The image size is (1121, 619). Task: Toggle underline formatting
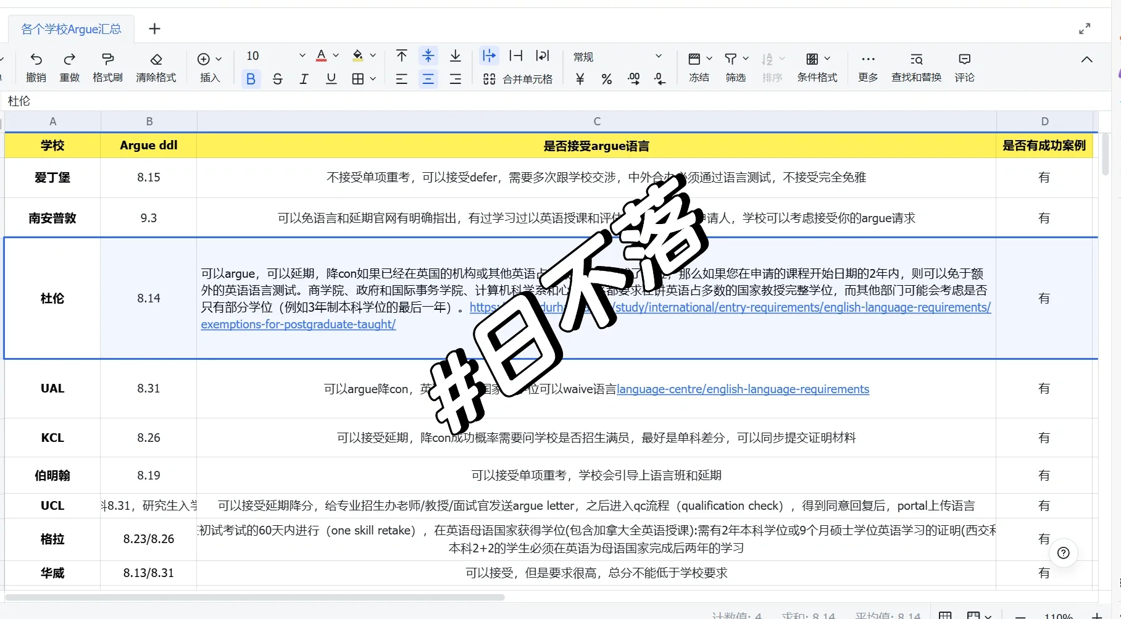coord(331,79)
